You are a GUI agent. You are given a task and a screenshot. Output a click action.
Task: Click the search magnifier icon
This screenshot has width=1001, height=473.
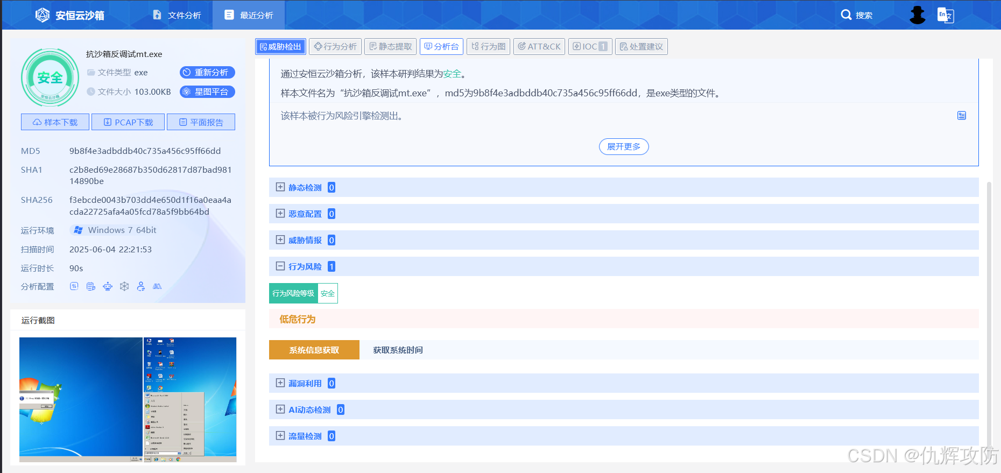pos(846,15)
